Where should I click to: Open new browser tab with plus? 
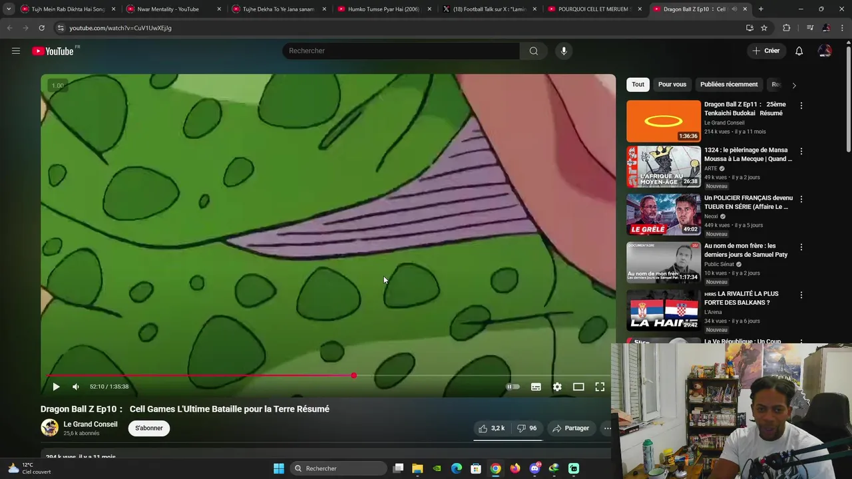[x=761, y=9]
